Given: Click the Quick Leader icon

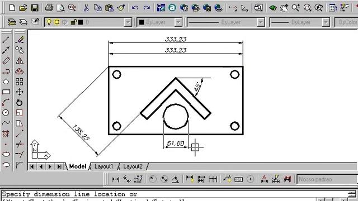Looking at the screenshot, I should click(x=227, y=180).
